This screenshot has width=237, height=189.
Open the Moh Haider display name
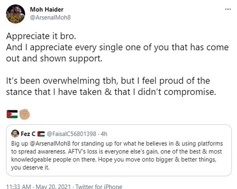pyautogui.click(x=47, y=10)
